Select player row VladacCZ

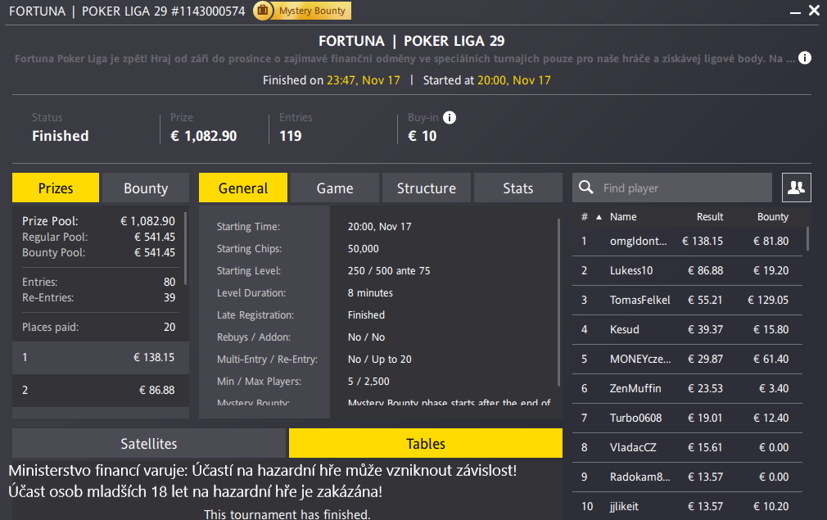point(687,448)
